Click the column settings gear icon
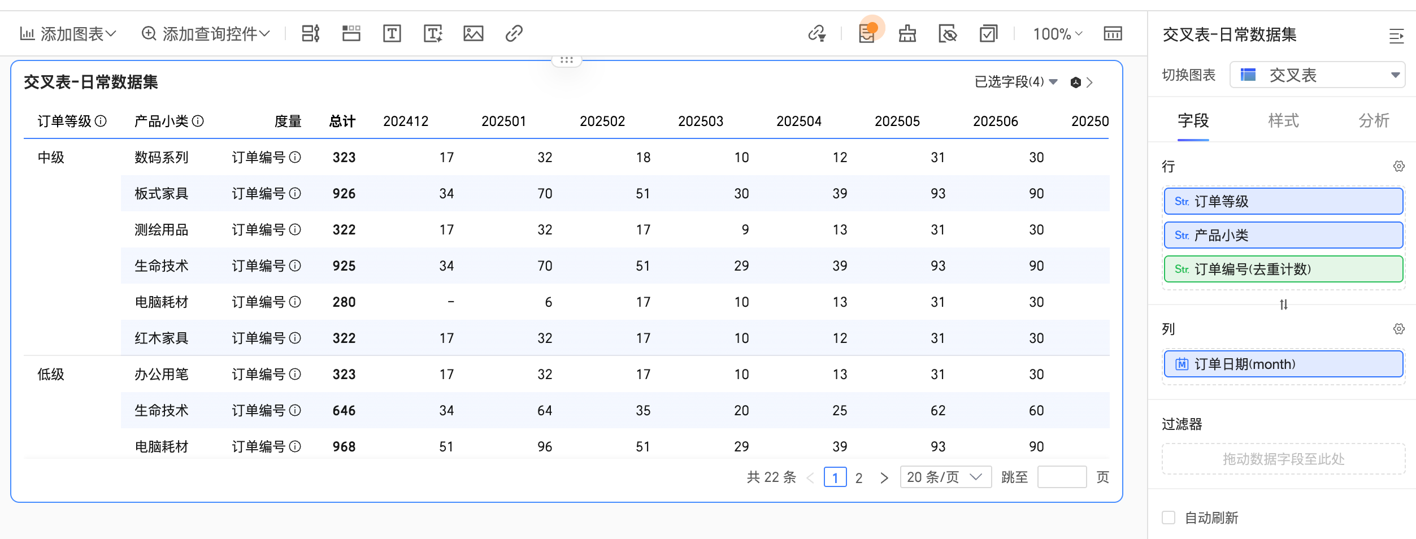1416x539 pixels. (x=1398, y=329)
